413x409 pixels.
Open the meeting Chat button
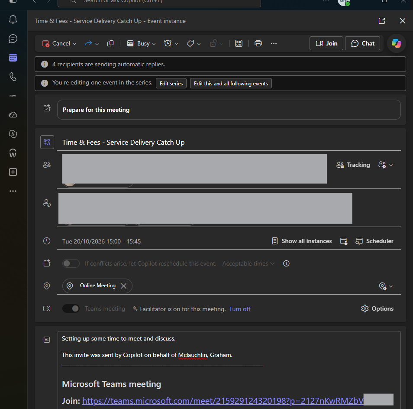(362, 43)
